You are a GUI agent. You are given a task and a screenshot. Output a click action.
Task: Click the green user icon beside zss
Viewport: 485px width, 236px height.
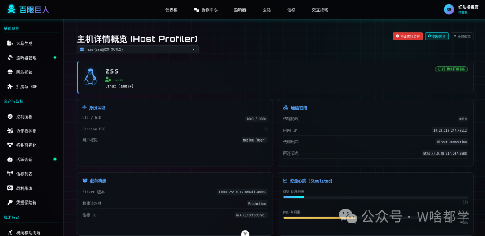coord(108,80)
